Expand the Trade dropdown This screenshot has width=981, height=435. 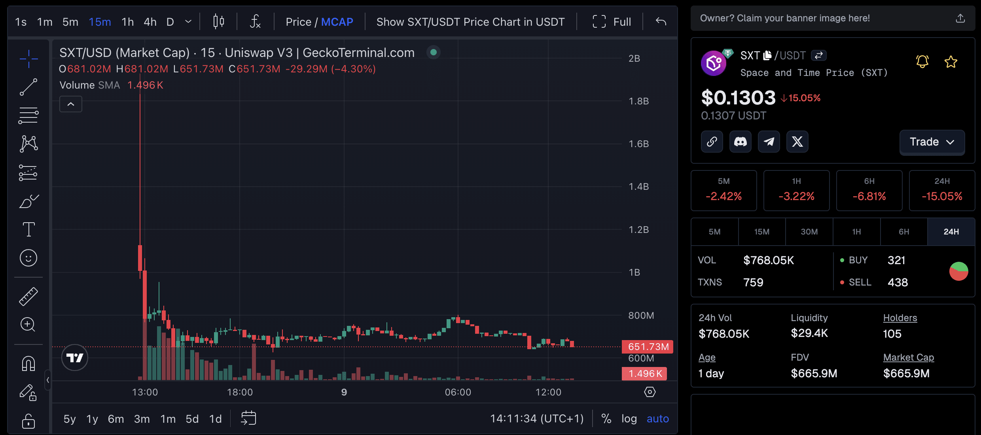tap(932, 142)
